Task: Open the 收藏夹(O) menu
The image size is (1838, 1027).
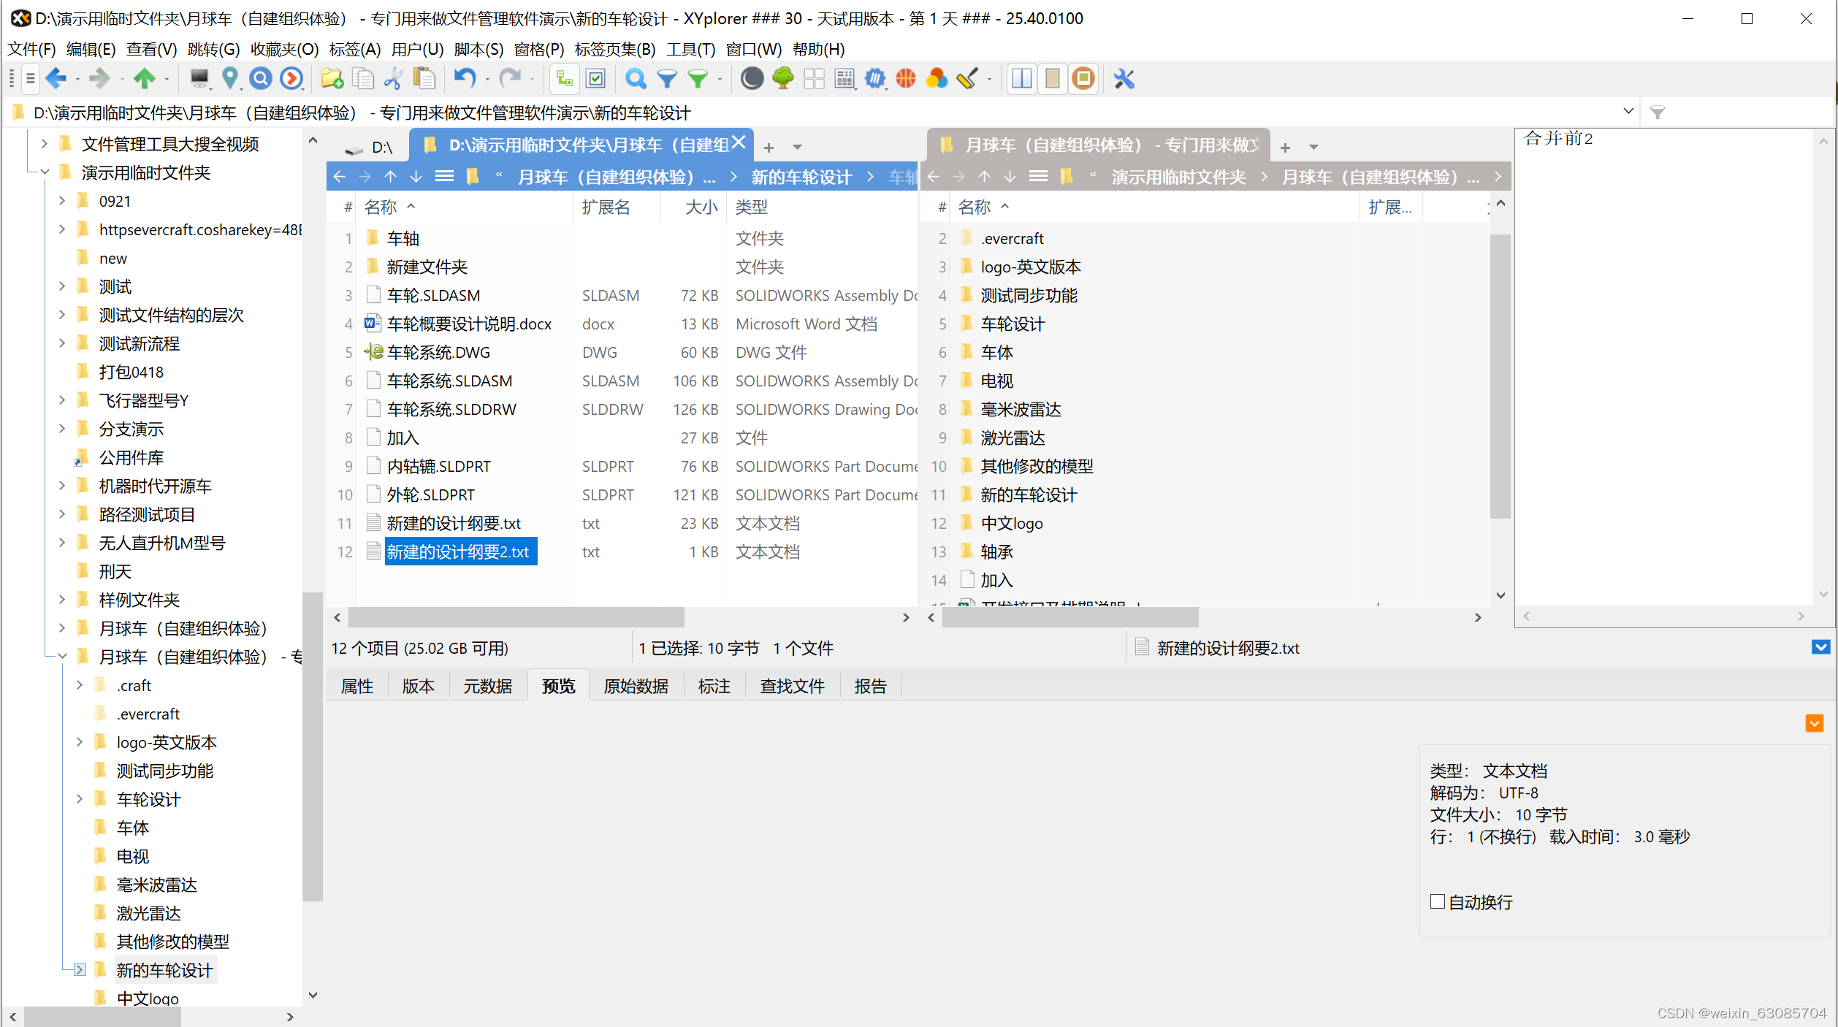Action: 284,49
